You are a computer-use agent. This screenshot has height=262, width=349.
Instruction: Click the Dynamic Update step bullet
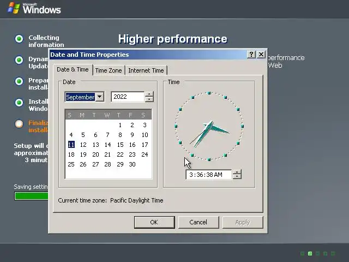pos(19,60)
